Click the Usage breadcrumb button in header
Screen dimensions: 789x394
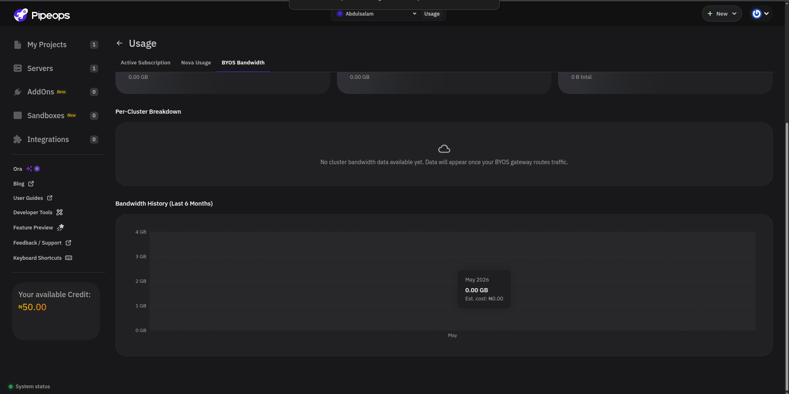click(x=432, y=14)
